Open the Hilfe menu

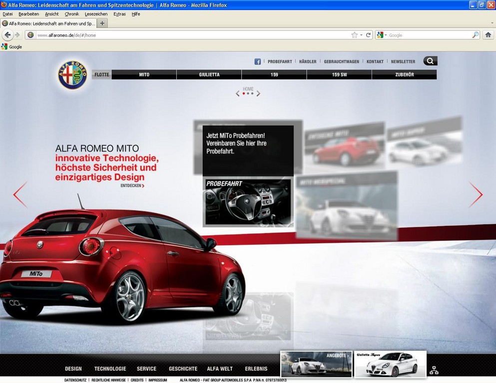point(136,14)
